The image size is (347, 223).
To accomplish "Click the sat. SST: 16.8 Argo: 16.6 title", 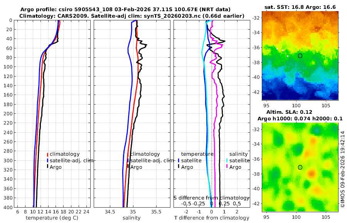I will click(300, 7).
